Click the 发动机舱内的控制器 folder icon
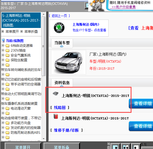The height and width of the screenshot is (149, 153). pyautogui.click(x=7, y=128)
